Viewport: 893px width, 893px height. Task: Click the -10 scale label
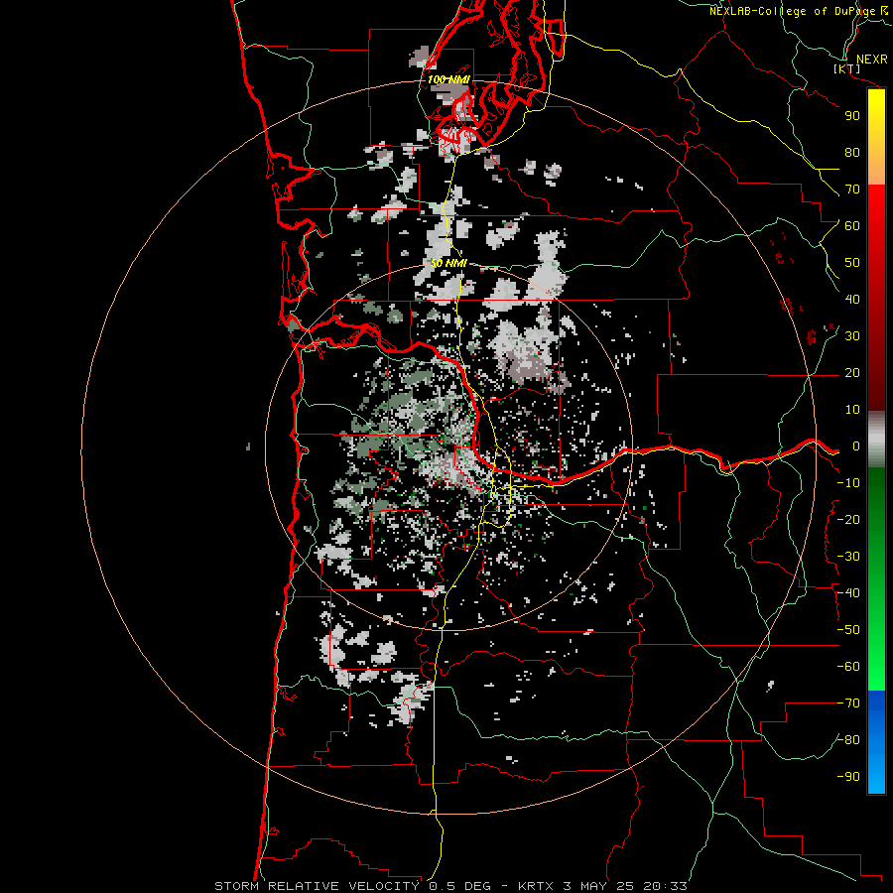pyautogui.click(x=848, y=483)
